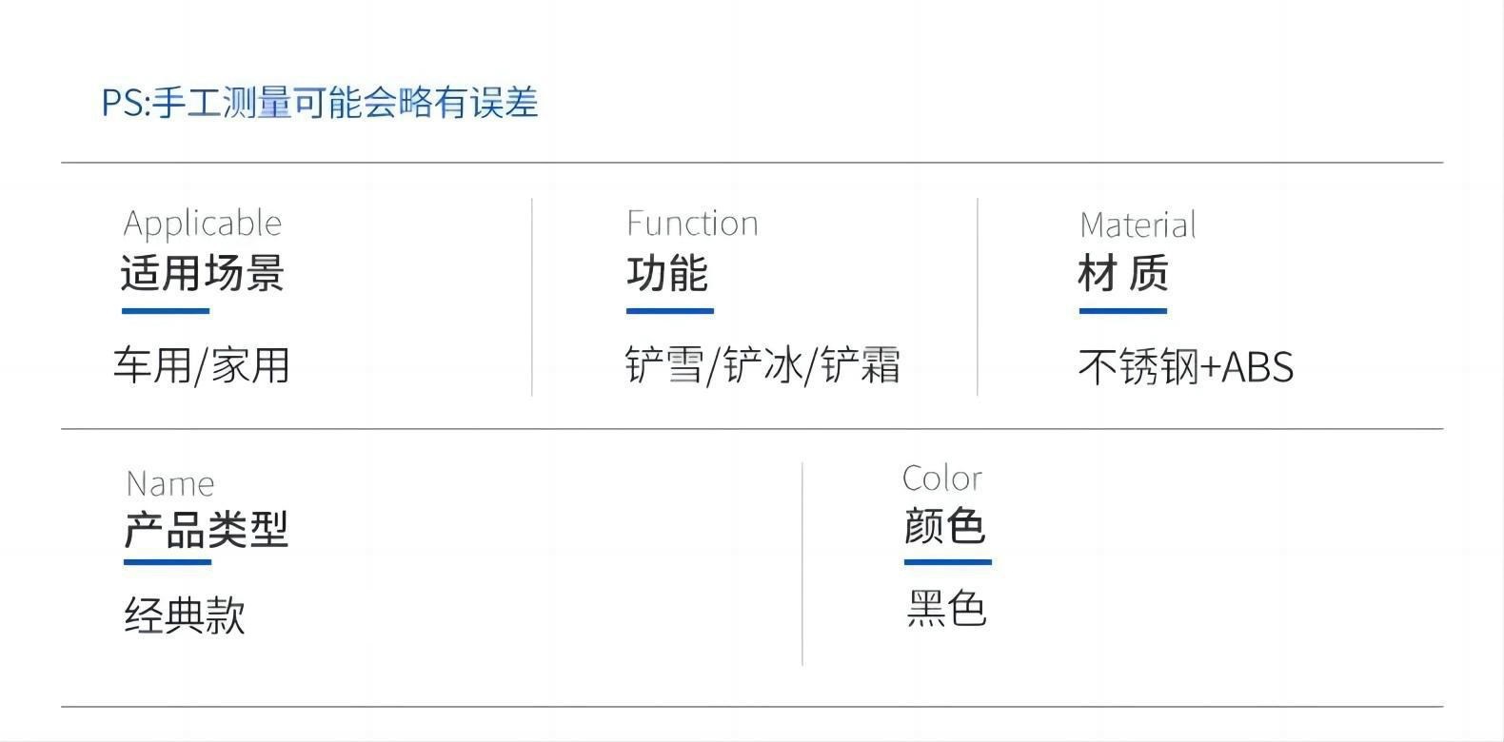Click the 'Applicable' English label
Viewport: 1504px width, 742px height.
click(x=203, y=224)
